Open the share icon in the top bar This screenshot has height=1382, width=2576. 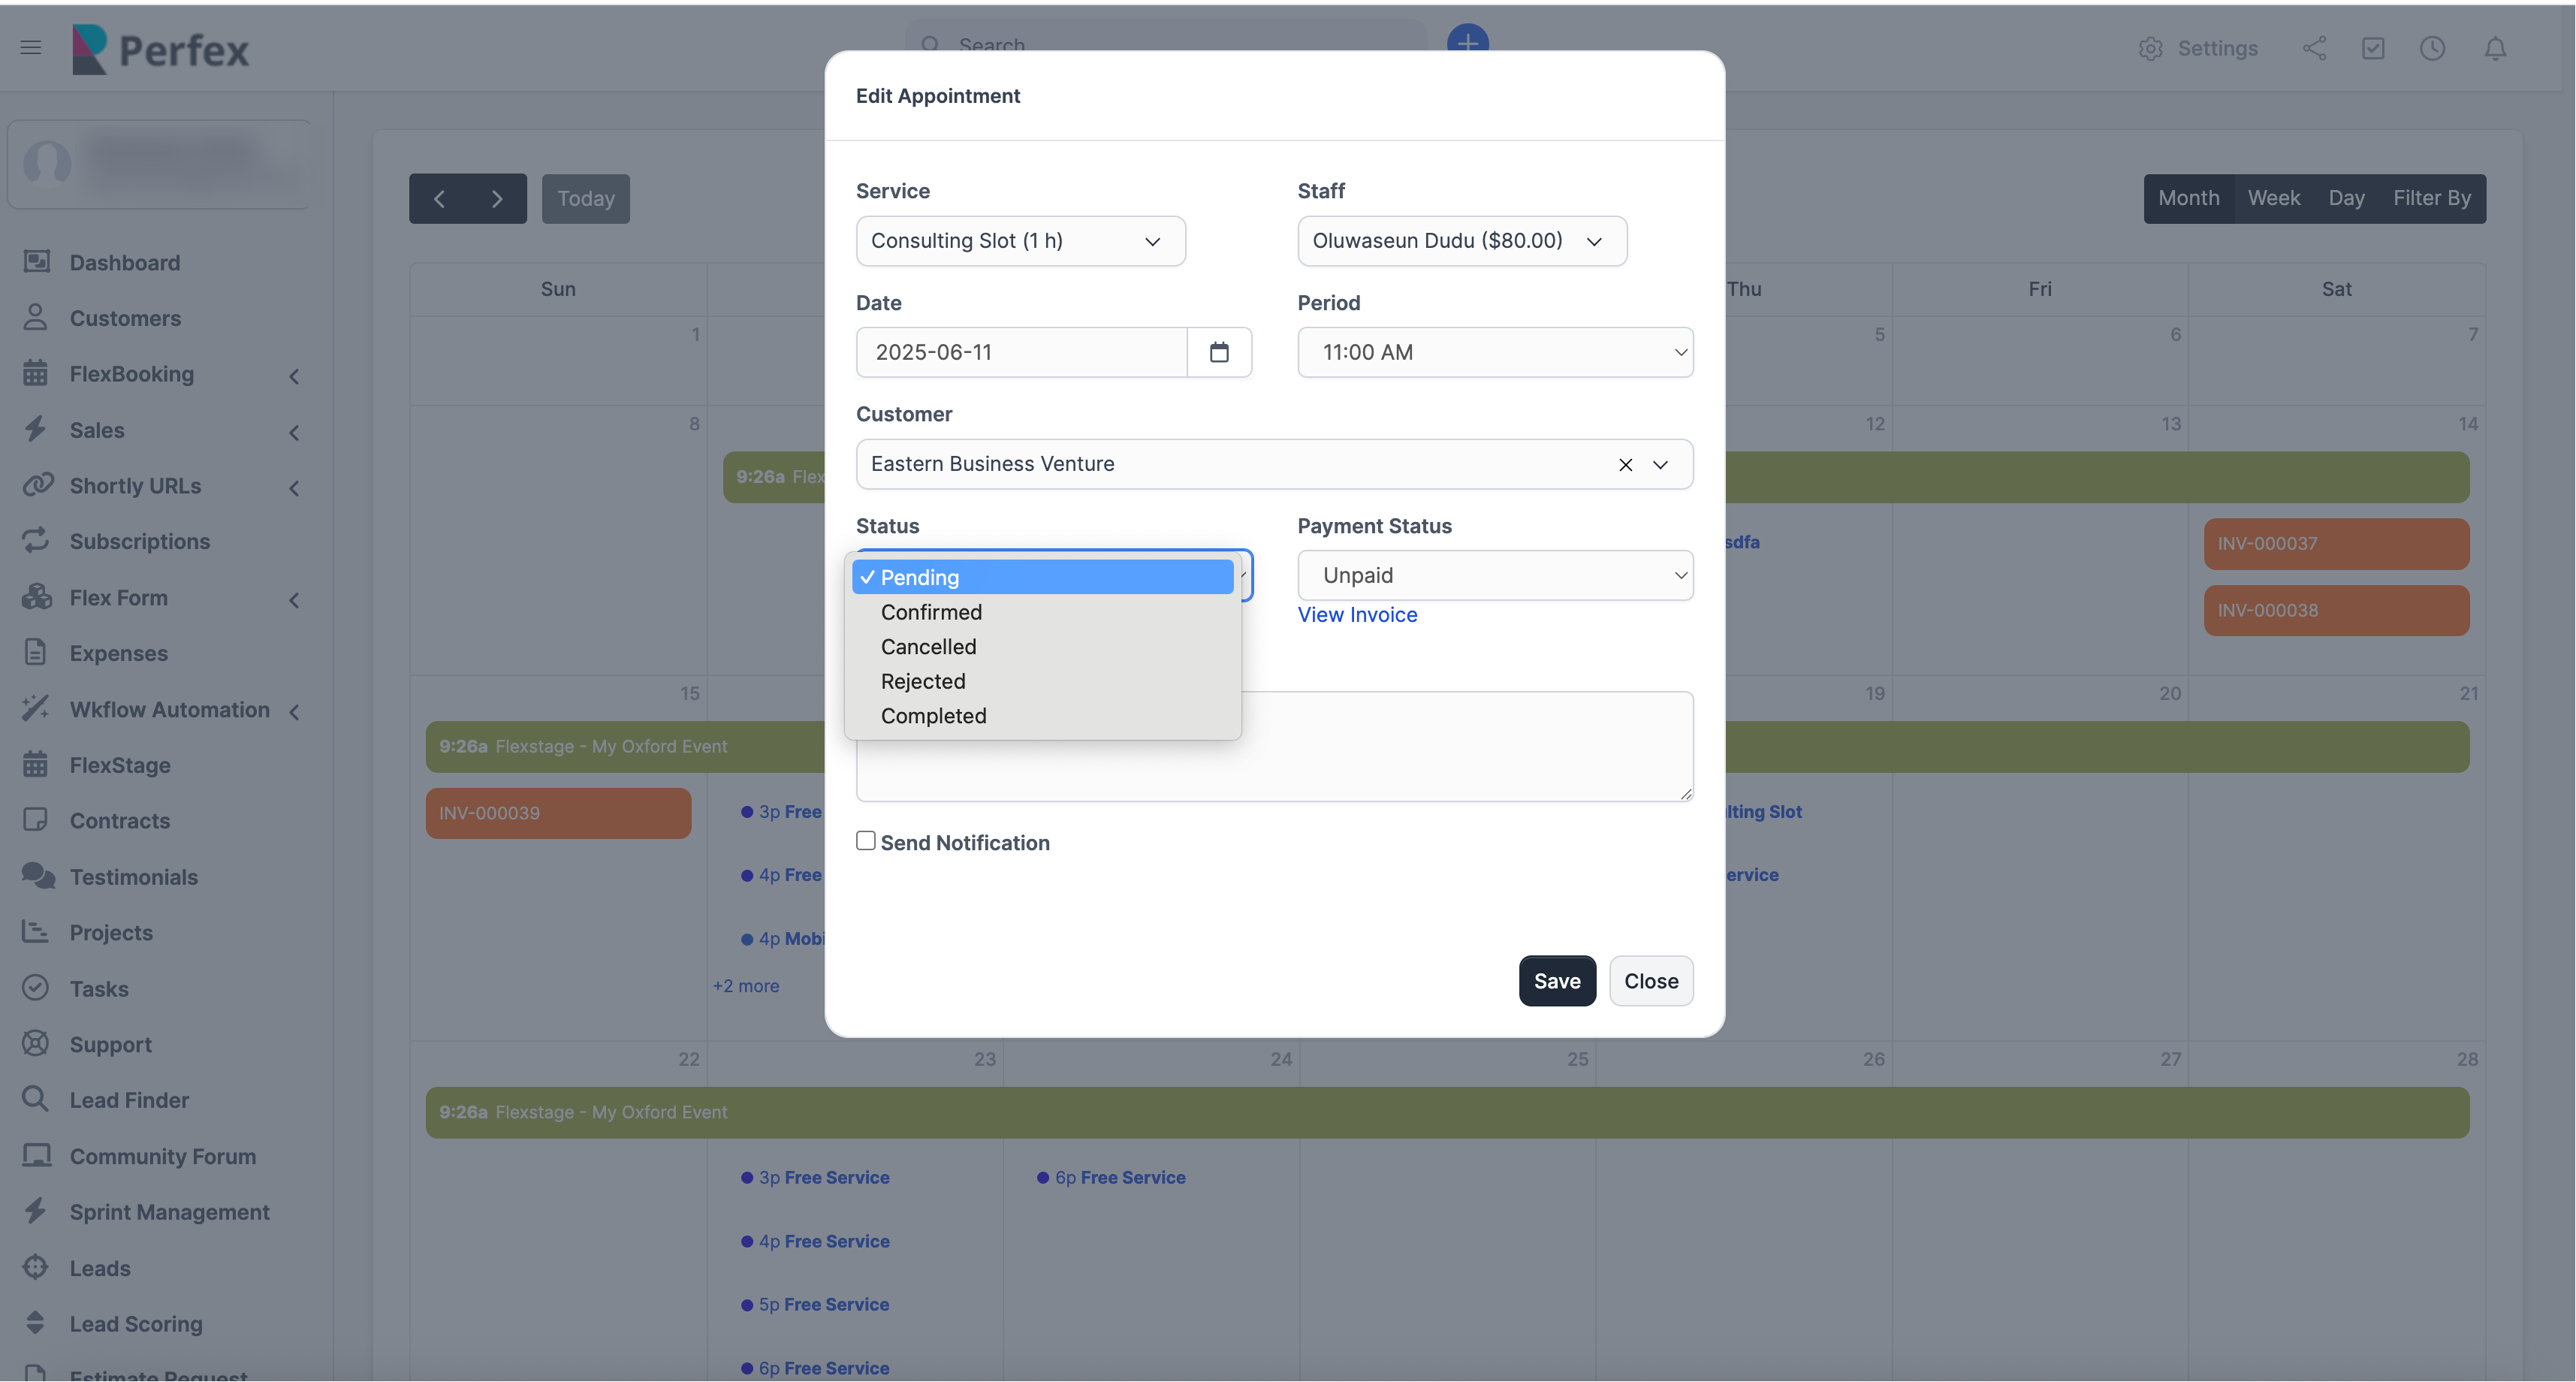click(x=2313, y=48)
